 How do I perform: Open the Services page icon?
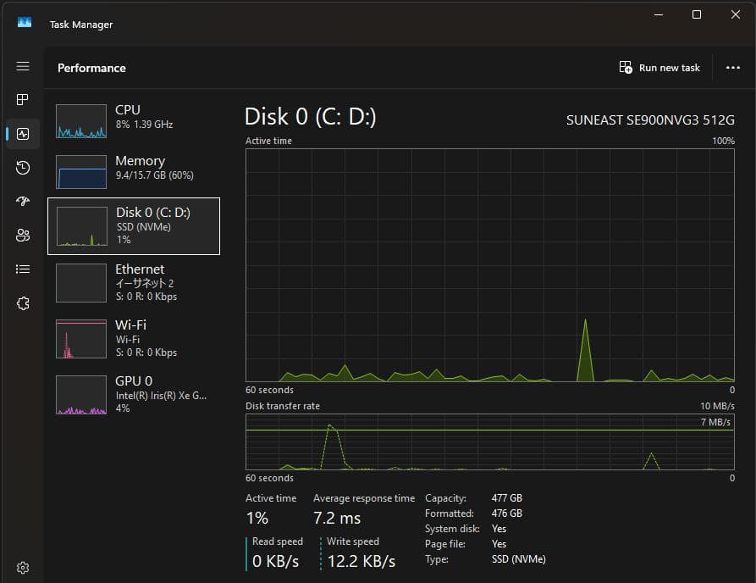23,303
